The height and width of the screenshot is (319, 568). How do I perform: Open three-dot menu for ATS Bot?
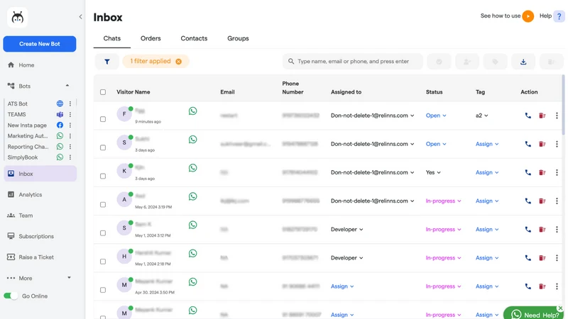point(70,103)
